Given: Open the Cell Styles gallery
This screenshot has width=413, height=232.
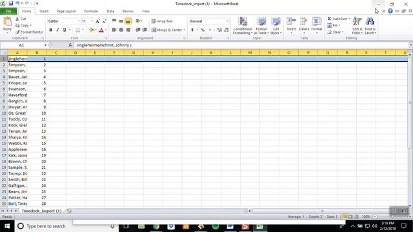Looking at the screenshot, I should (x=276, y=26).
